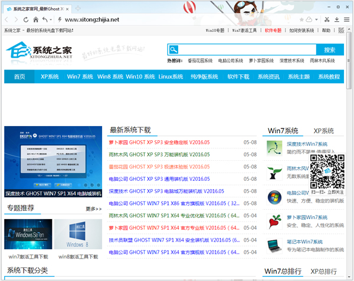Open the browser hamburger menu
The width and height of the screenshot is (354, 281).
coord(347,19)
